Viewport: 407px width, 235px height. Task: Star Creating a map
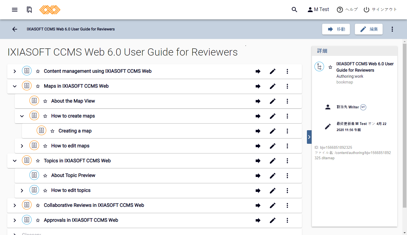point(52,131)
